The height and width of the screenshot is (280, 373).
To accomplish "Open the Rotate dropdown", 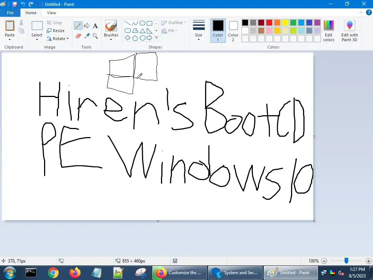I will [57, 39].
